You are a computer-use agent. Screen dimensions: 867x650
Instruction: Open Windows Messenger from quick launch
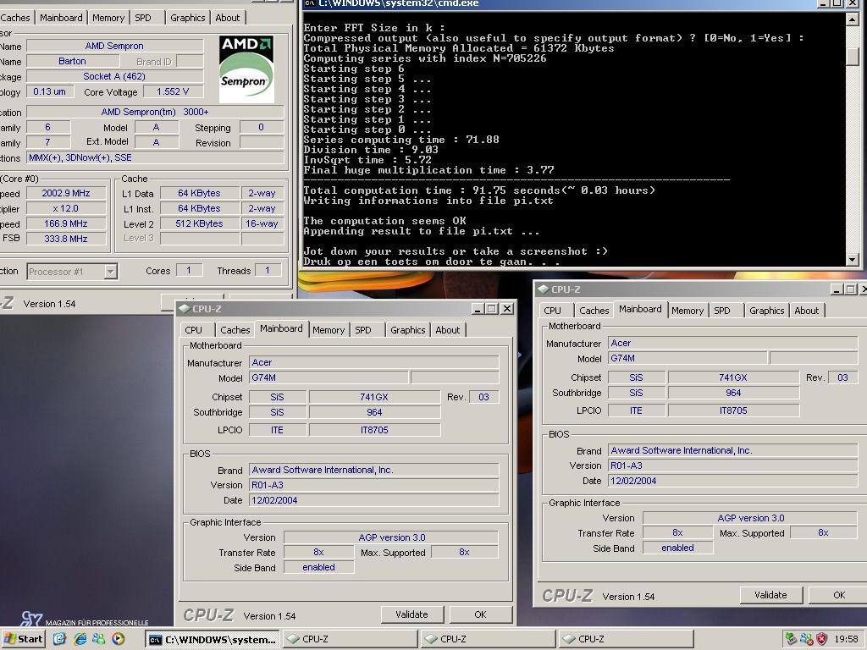(x=99, y=639)
